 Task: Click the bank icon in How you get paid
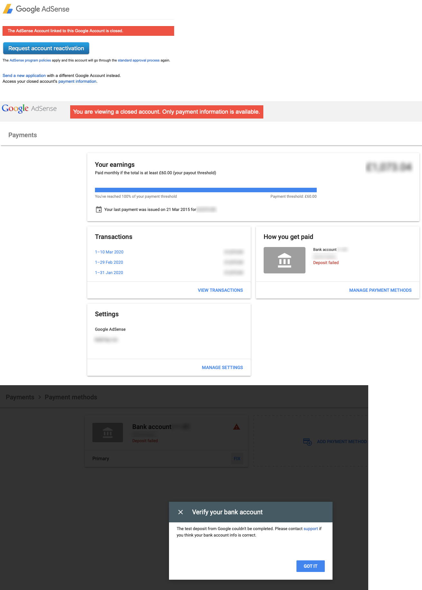coord(285,260)
